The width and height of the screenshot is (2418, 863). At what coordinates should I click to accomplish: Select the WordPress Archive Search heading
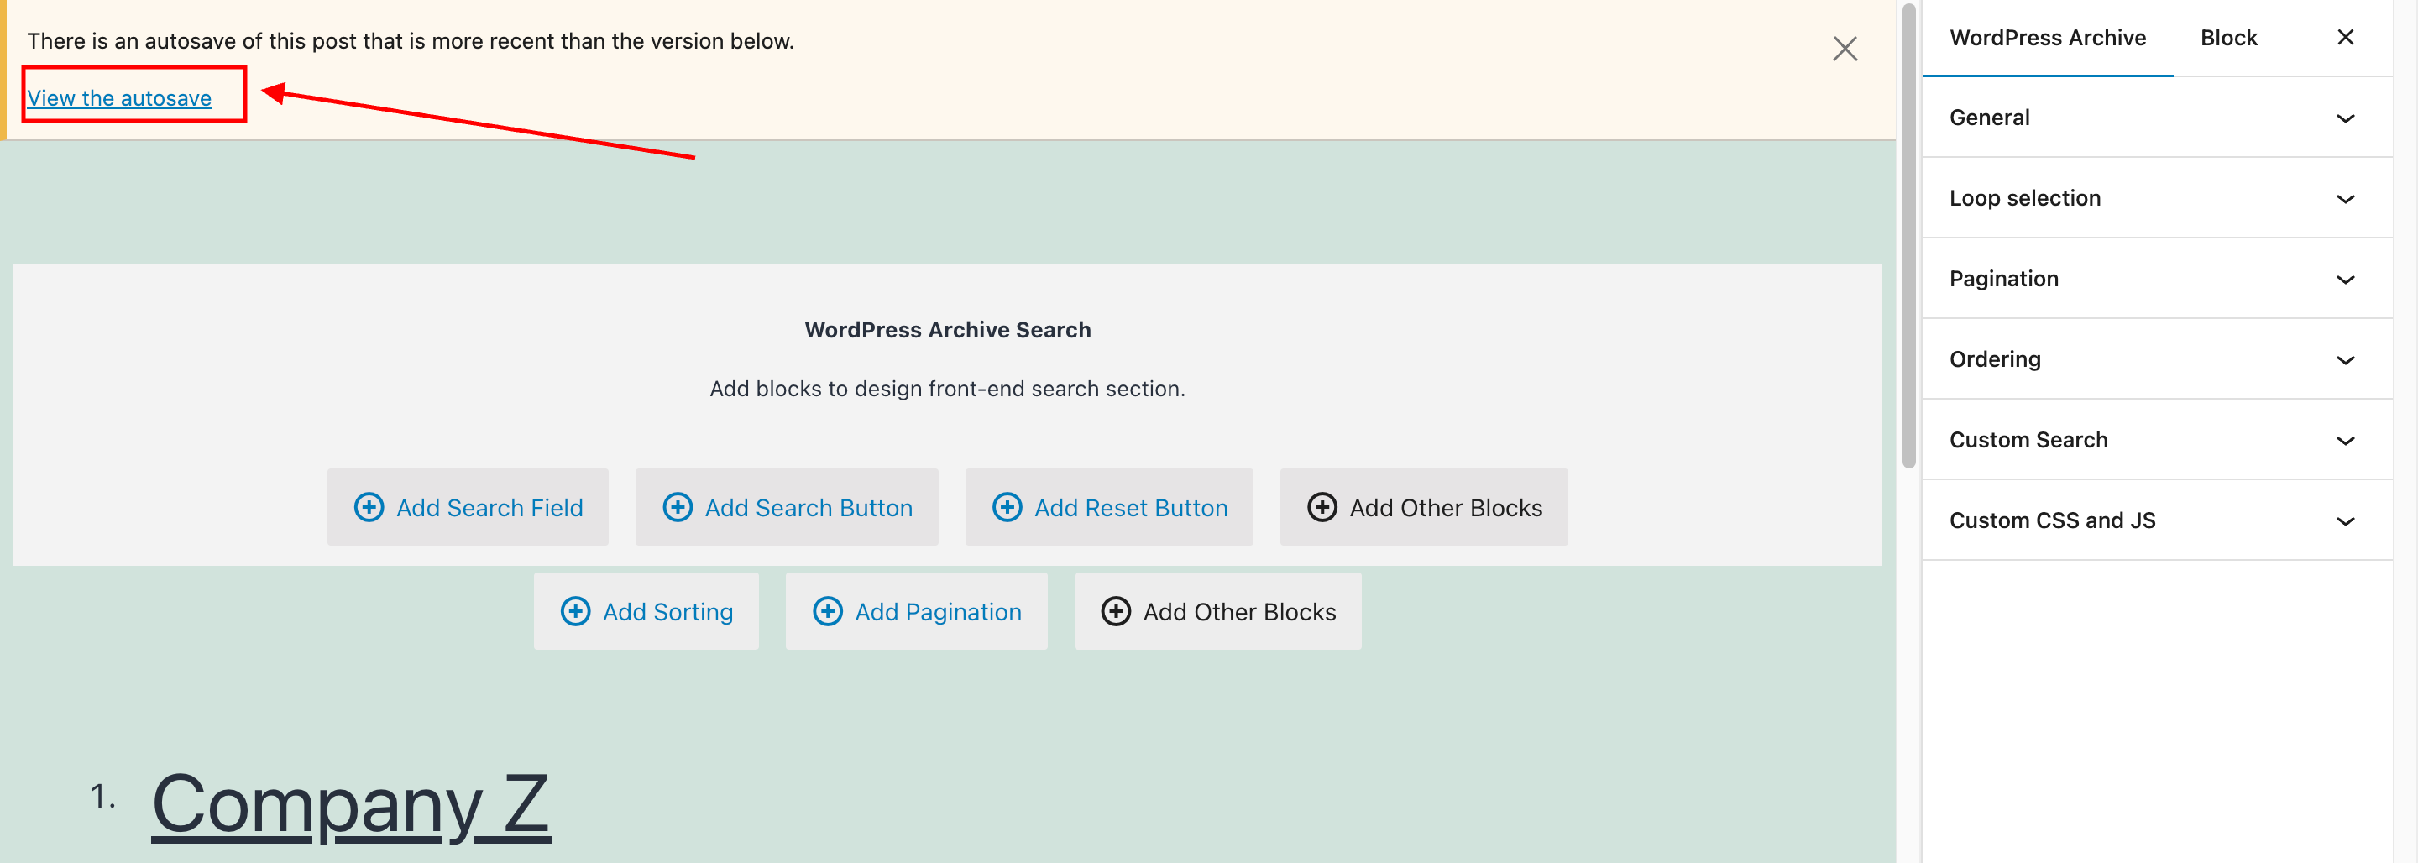[x=947, y=330]
